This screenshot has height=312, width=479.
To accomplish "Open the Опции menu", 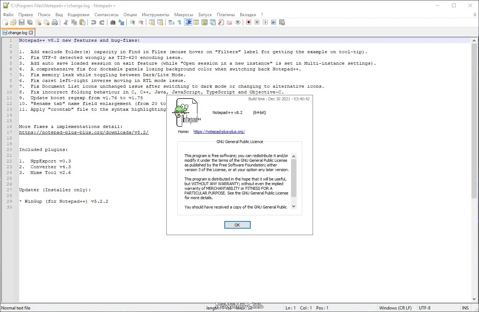I will pos(130,15).
